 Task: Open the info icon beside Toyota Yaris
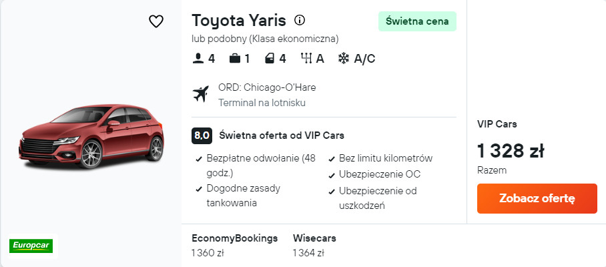[300, 19]
